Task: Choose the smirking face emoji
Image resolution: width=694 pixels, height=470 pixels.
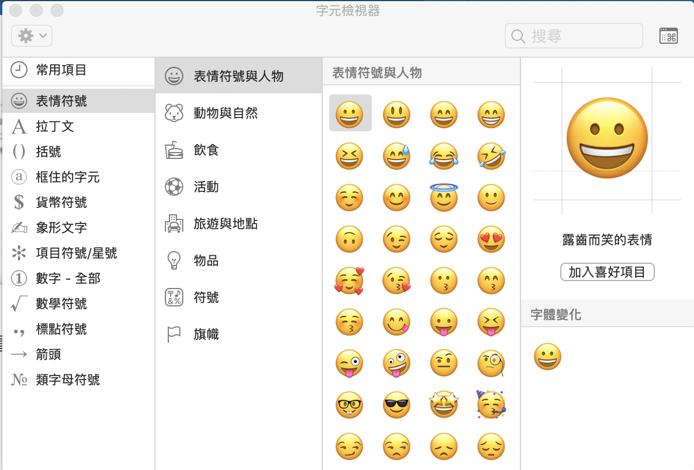Action: (x=350, y=447)
